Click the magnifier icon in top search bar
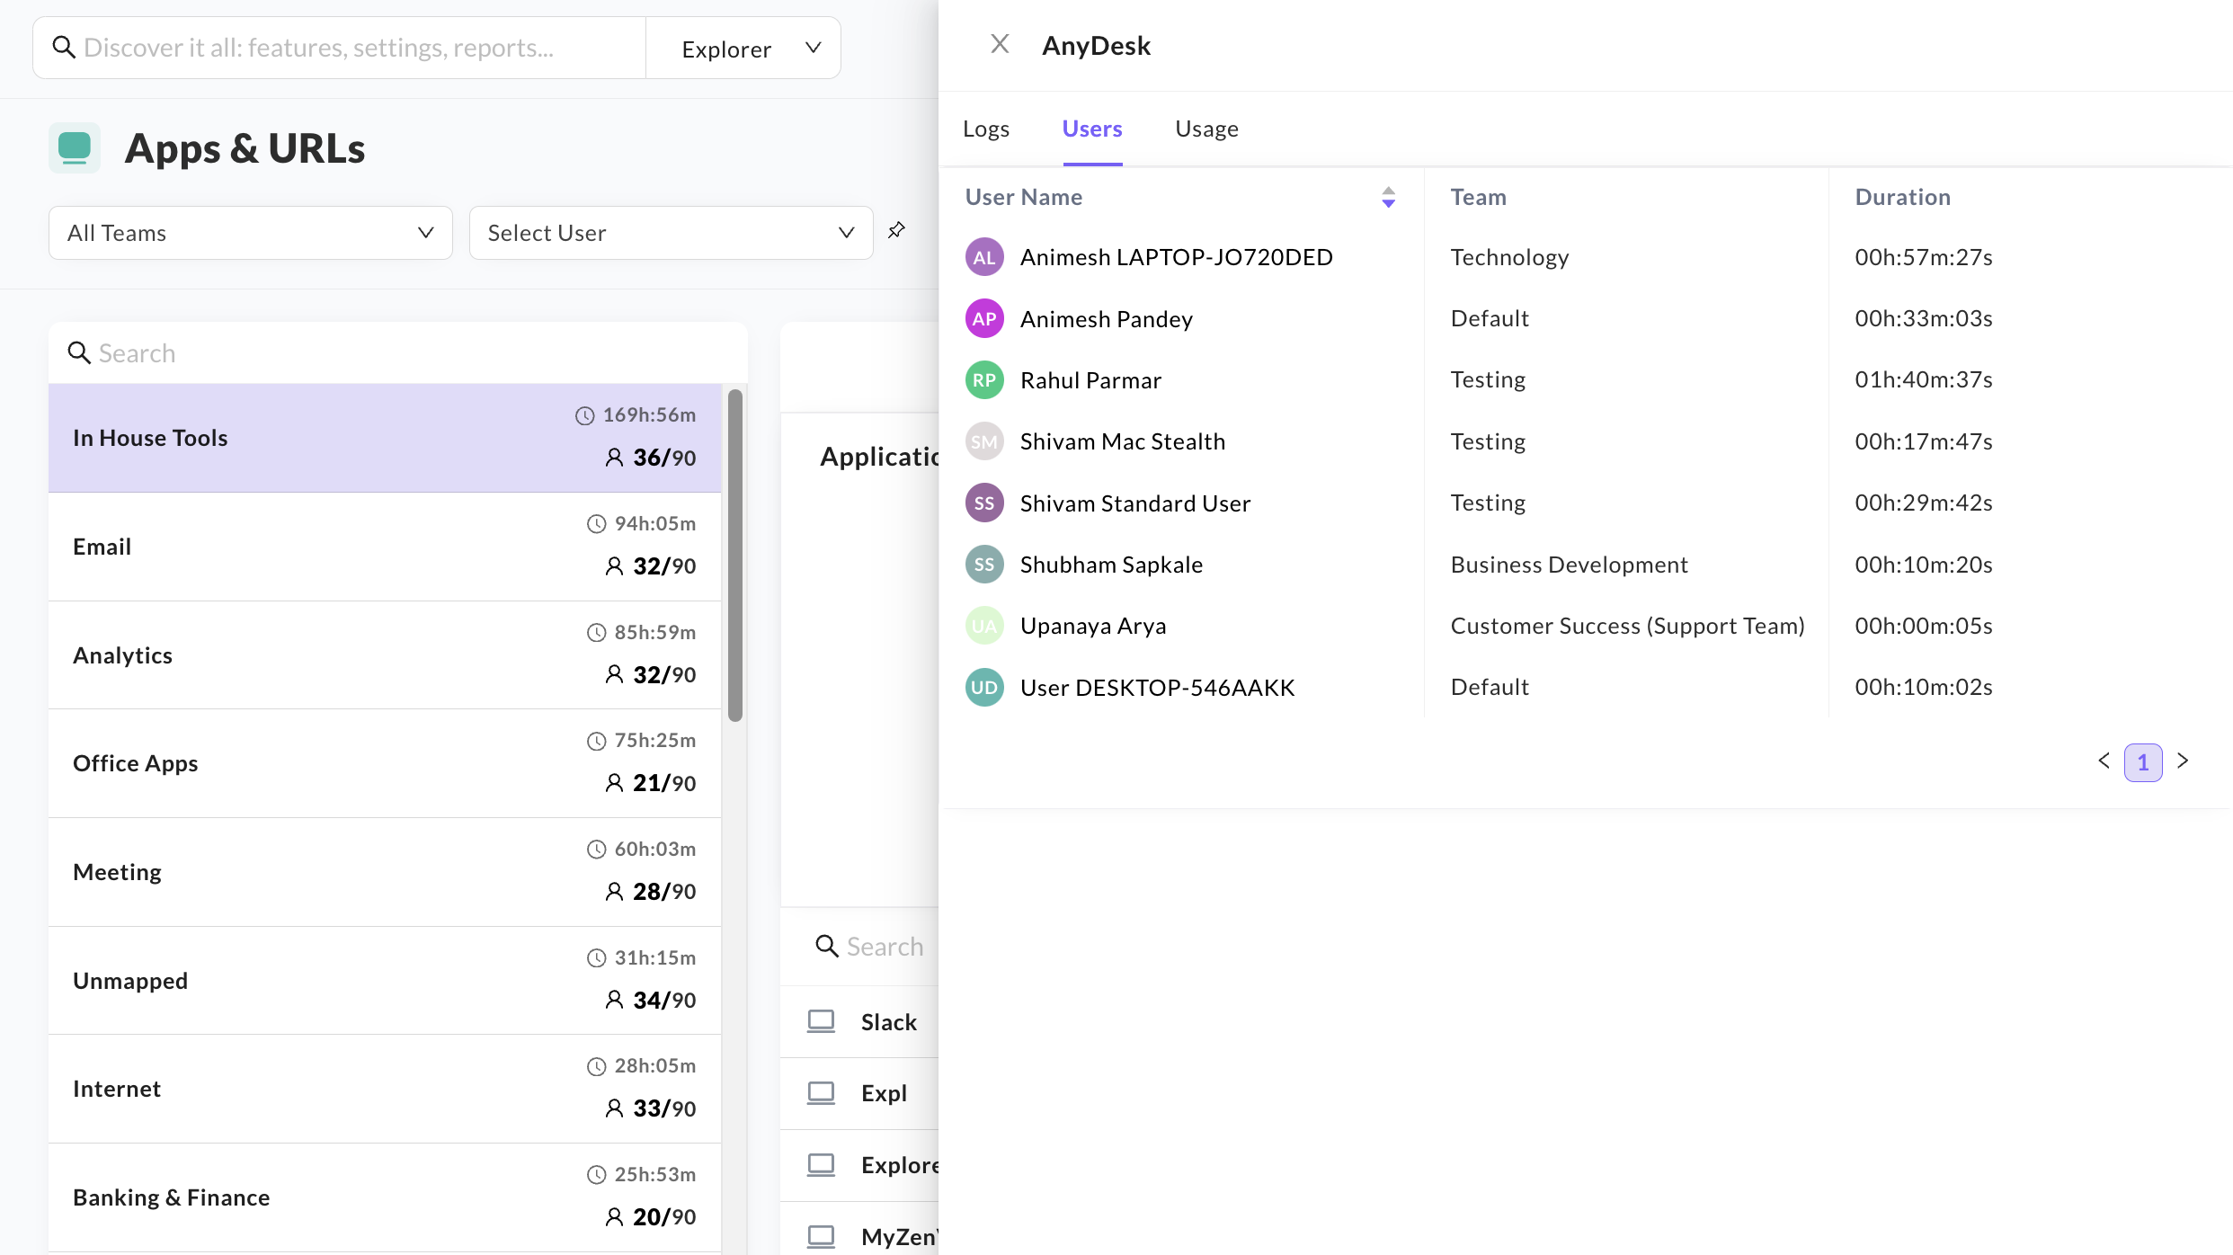Viewport: 2233px width, 1255px height. (x=63, y=47)
